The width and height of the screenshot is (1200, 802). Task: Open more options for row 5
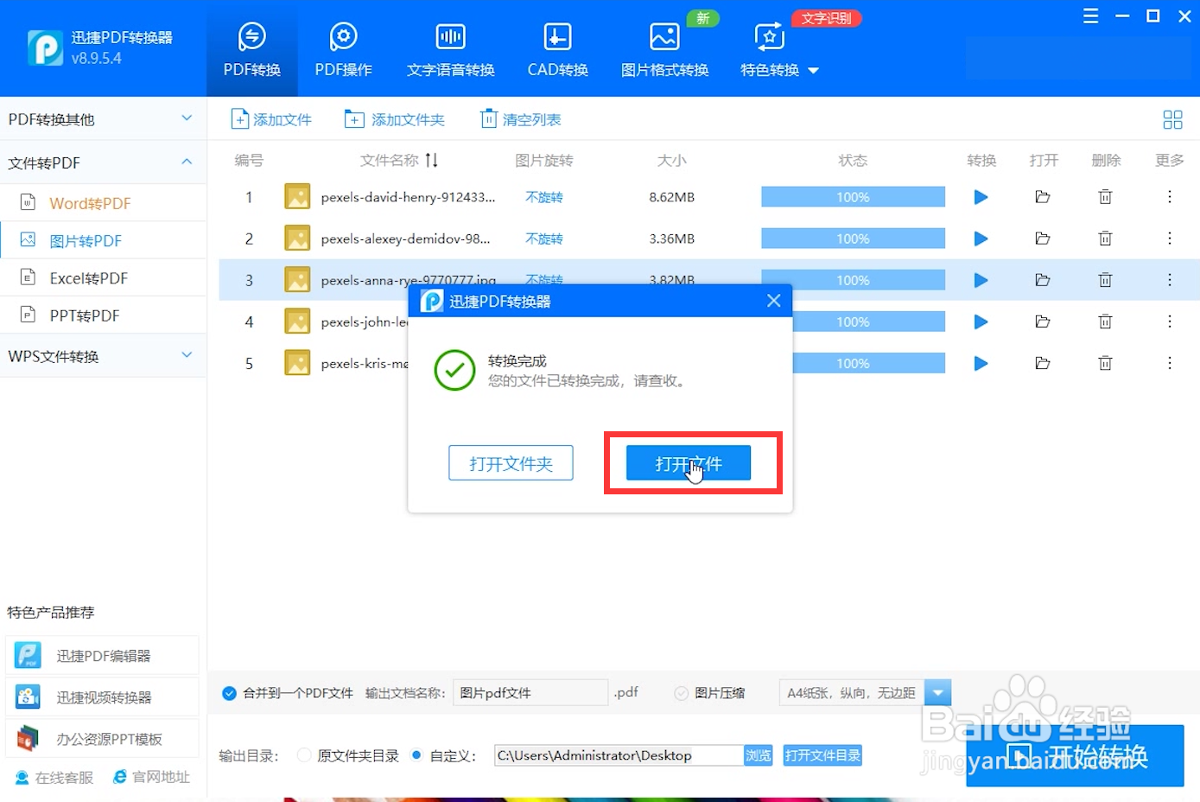[x=1170, y=363]
